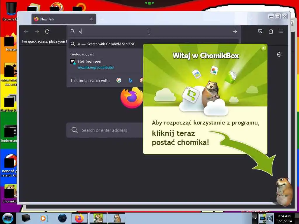The height and width of the screenshot is (224, 299).
Task: Open Firefox from the taskbar
Action: (x=79, y=218)
